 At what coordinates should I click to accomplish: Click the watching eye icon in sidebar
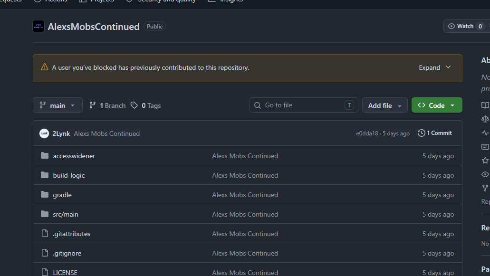click(x=485, y=174)
